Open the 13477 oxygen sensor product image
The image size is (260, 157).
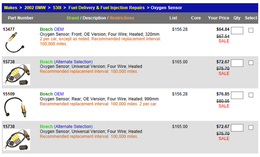pyautogui.click(x=15, y=43)
